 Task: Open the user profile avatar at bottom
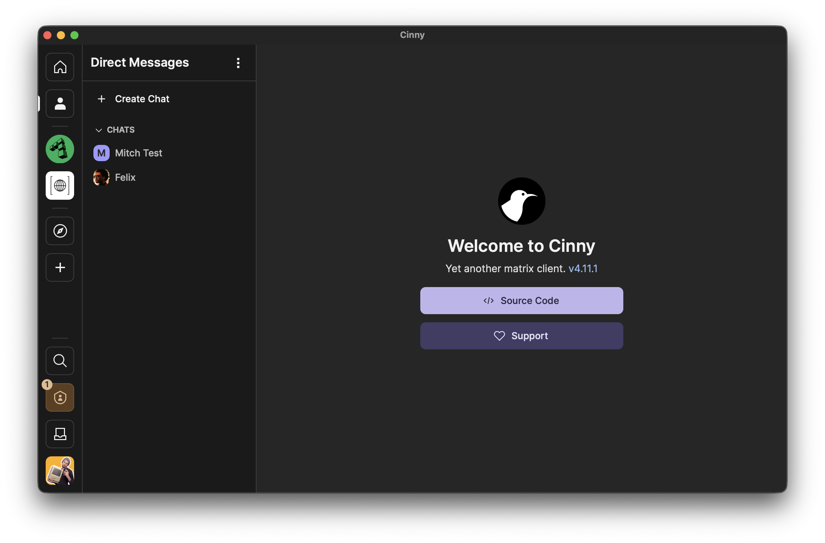coord(60,471)
